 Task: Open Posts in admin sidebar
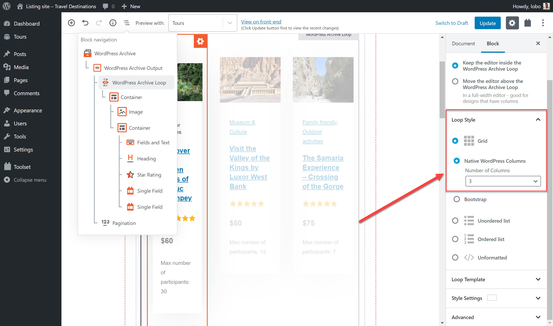pyautogui.click(x=20, y=54)
